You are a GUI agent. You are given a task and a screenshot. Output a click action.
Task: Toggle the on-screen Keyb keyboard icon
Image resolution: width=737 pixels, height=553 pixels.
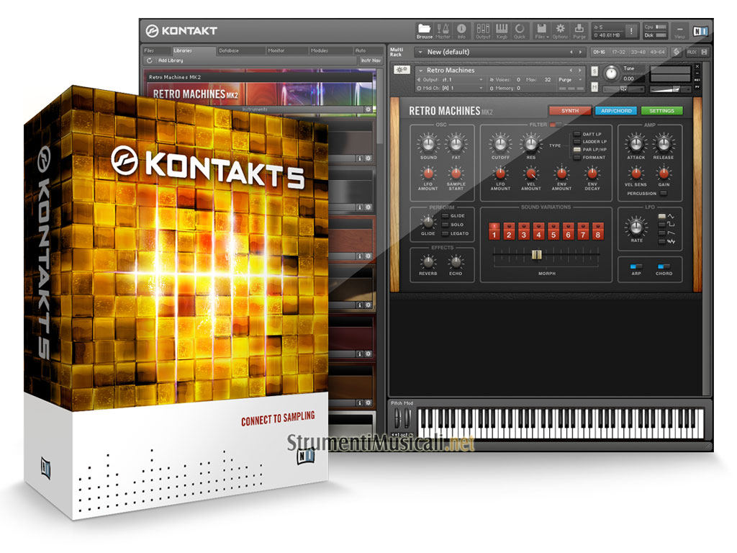(x=502, y=30)
